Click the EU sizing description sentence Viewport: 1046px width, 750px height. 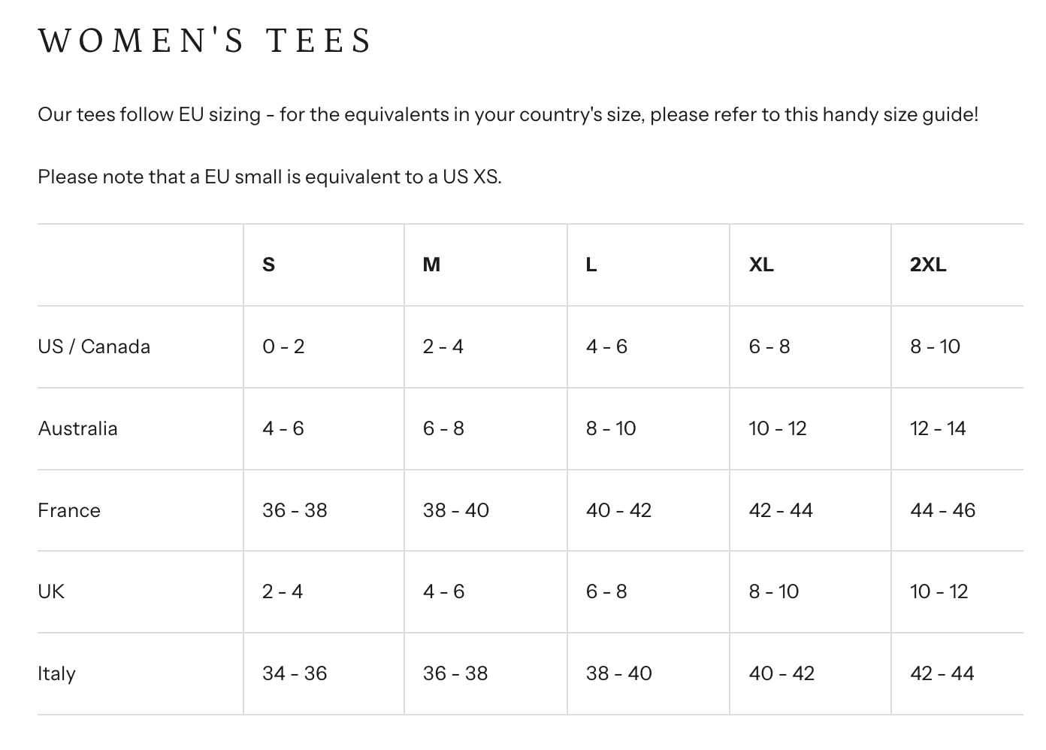tap(508, 115)
